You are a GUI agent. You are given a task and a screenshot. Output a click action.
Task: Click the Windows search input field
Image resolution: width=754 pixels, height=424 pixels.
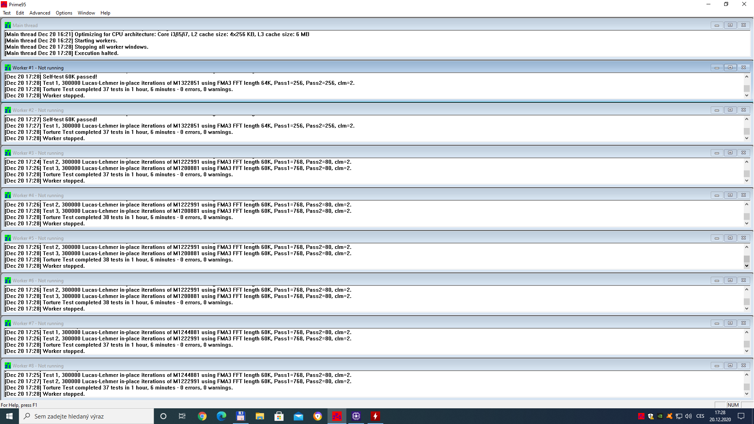click(86, 416)
